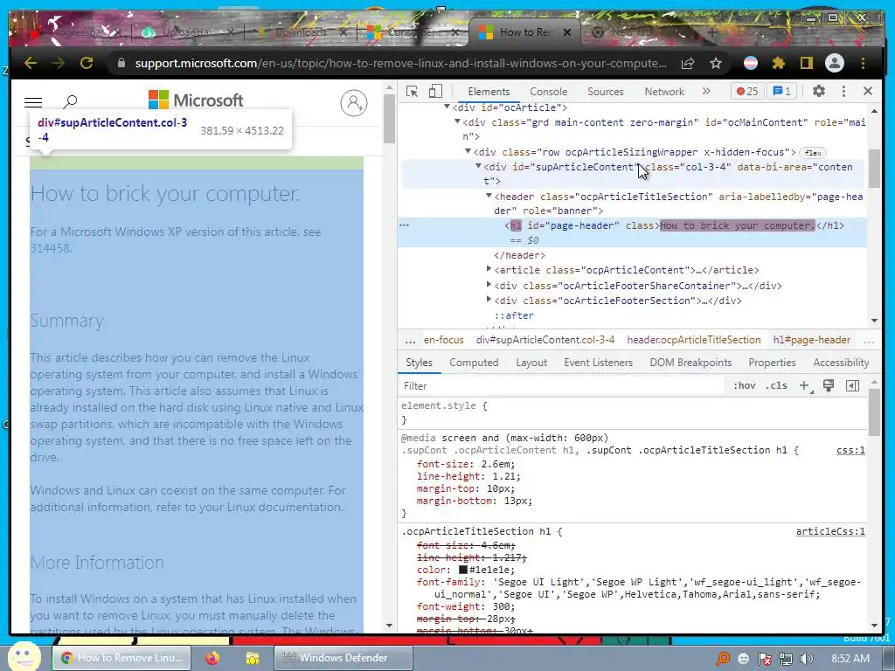Switch to the Sources tab
The height and width of the screenshot is (671, 895).
tap(606, 91)
